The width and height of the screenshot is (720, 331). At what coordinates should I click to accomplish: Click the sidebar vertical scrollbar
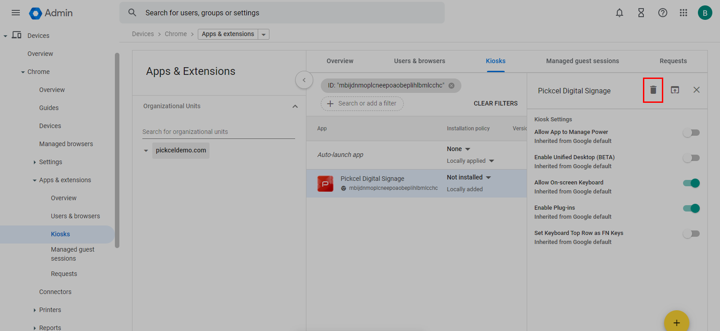click(x=117, y=150)
